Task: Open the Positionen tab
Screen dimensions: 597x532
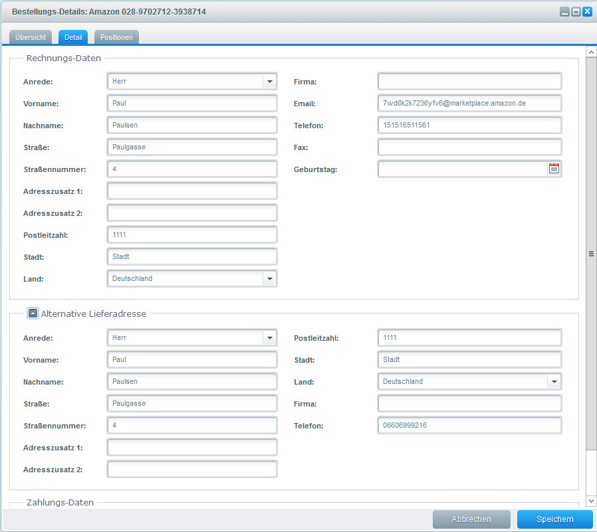Action: [x=116, y=37]
